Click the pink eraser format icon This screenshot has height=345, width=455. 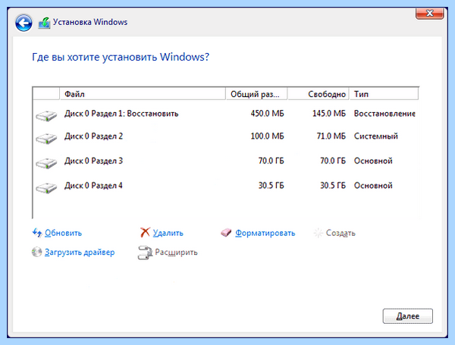click(226, 233)
